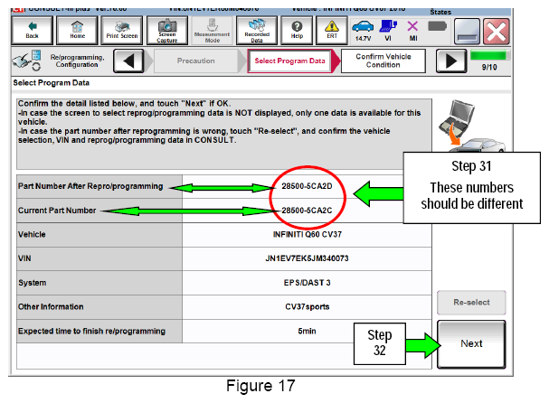Image resolution: width=549 pixels, height=403 pixels.
Task: Go to the previous step arrow
Action: (128, 61)
